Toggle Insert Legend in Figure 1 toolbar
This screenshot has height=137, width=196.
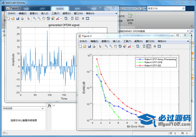tap(77, 18)
